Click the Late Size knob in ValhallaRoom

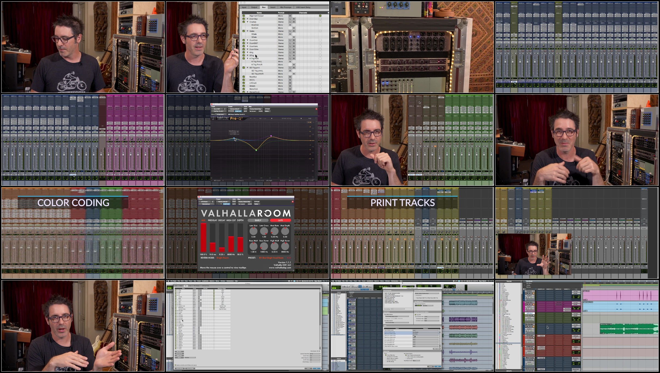(x=253, y=231)
